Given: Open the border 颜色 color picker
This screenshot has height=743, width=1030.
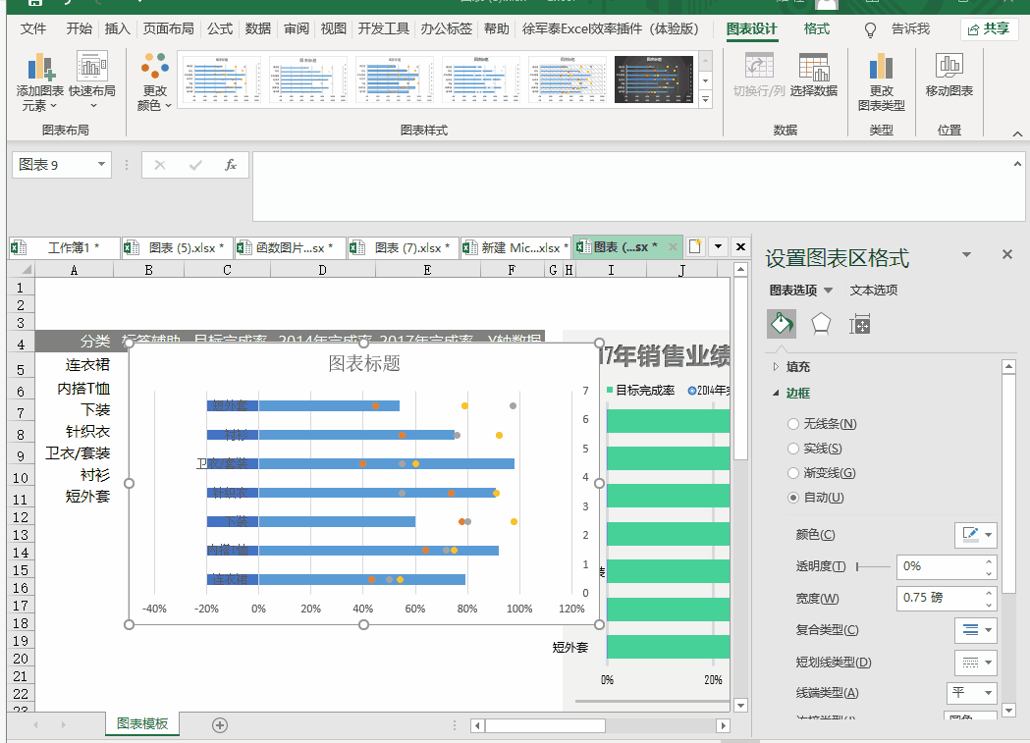Looking at the screenshot, I should pos(976,535).
